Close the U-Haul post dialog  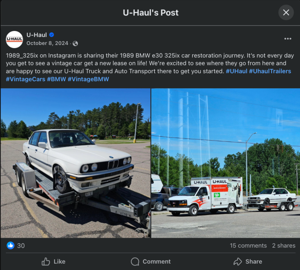point(286,13)
